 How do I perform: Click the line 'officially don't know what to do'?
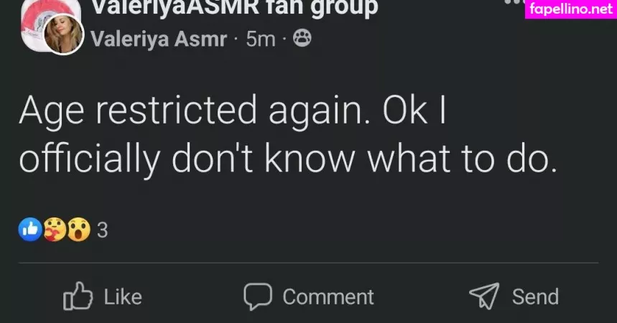(x=287, y=158)
